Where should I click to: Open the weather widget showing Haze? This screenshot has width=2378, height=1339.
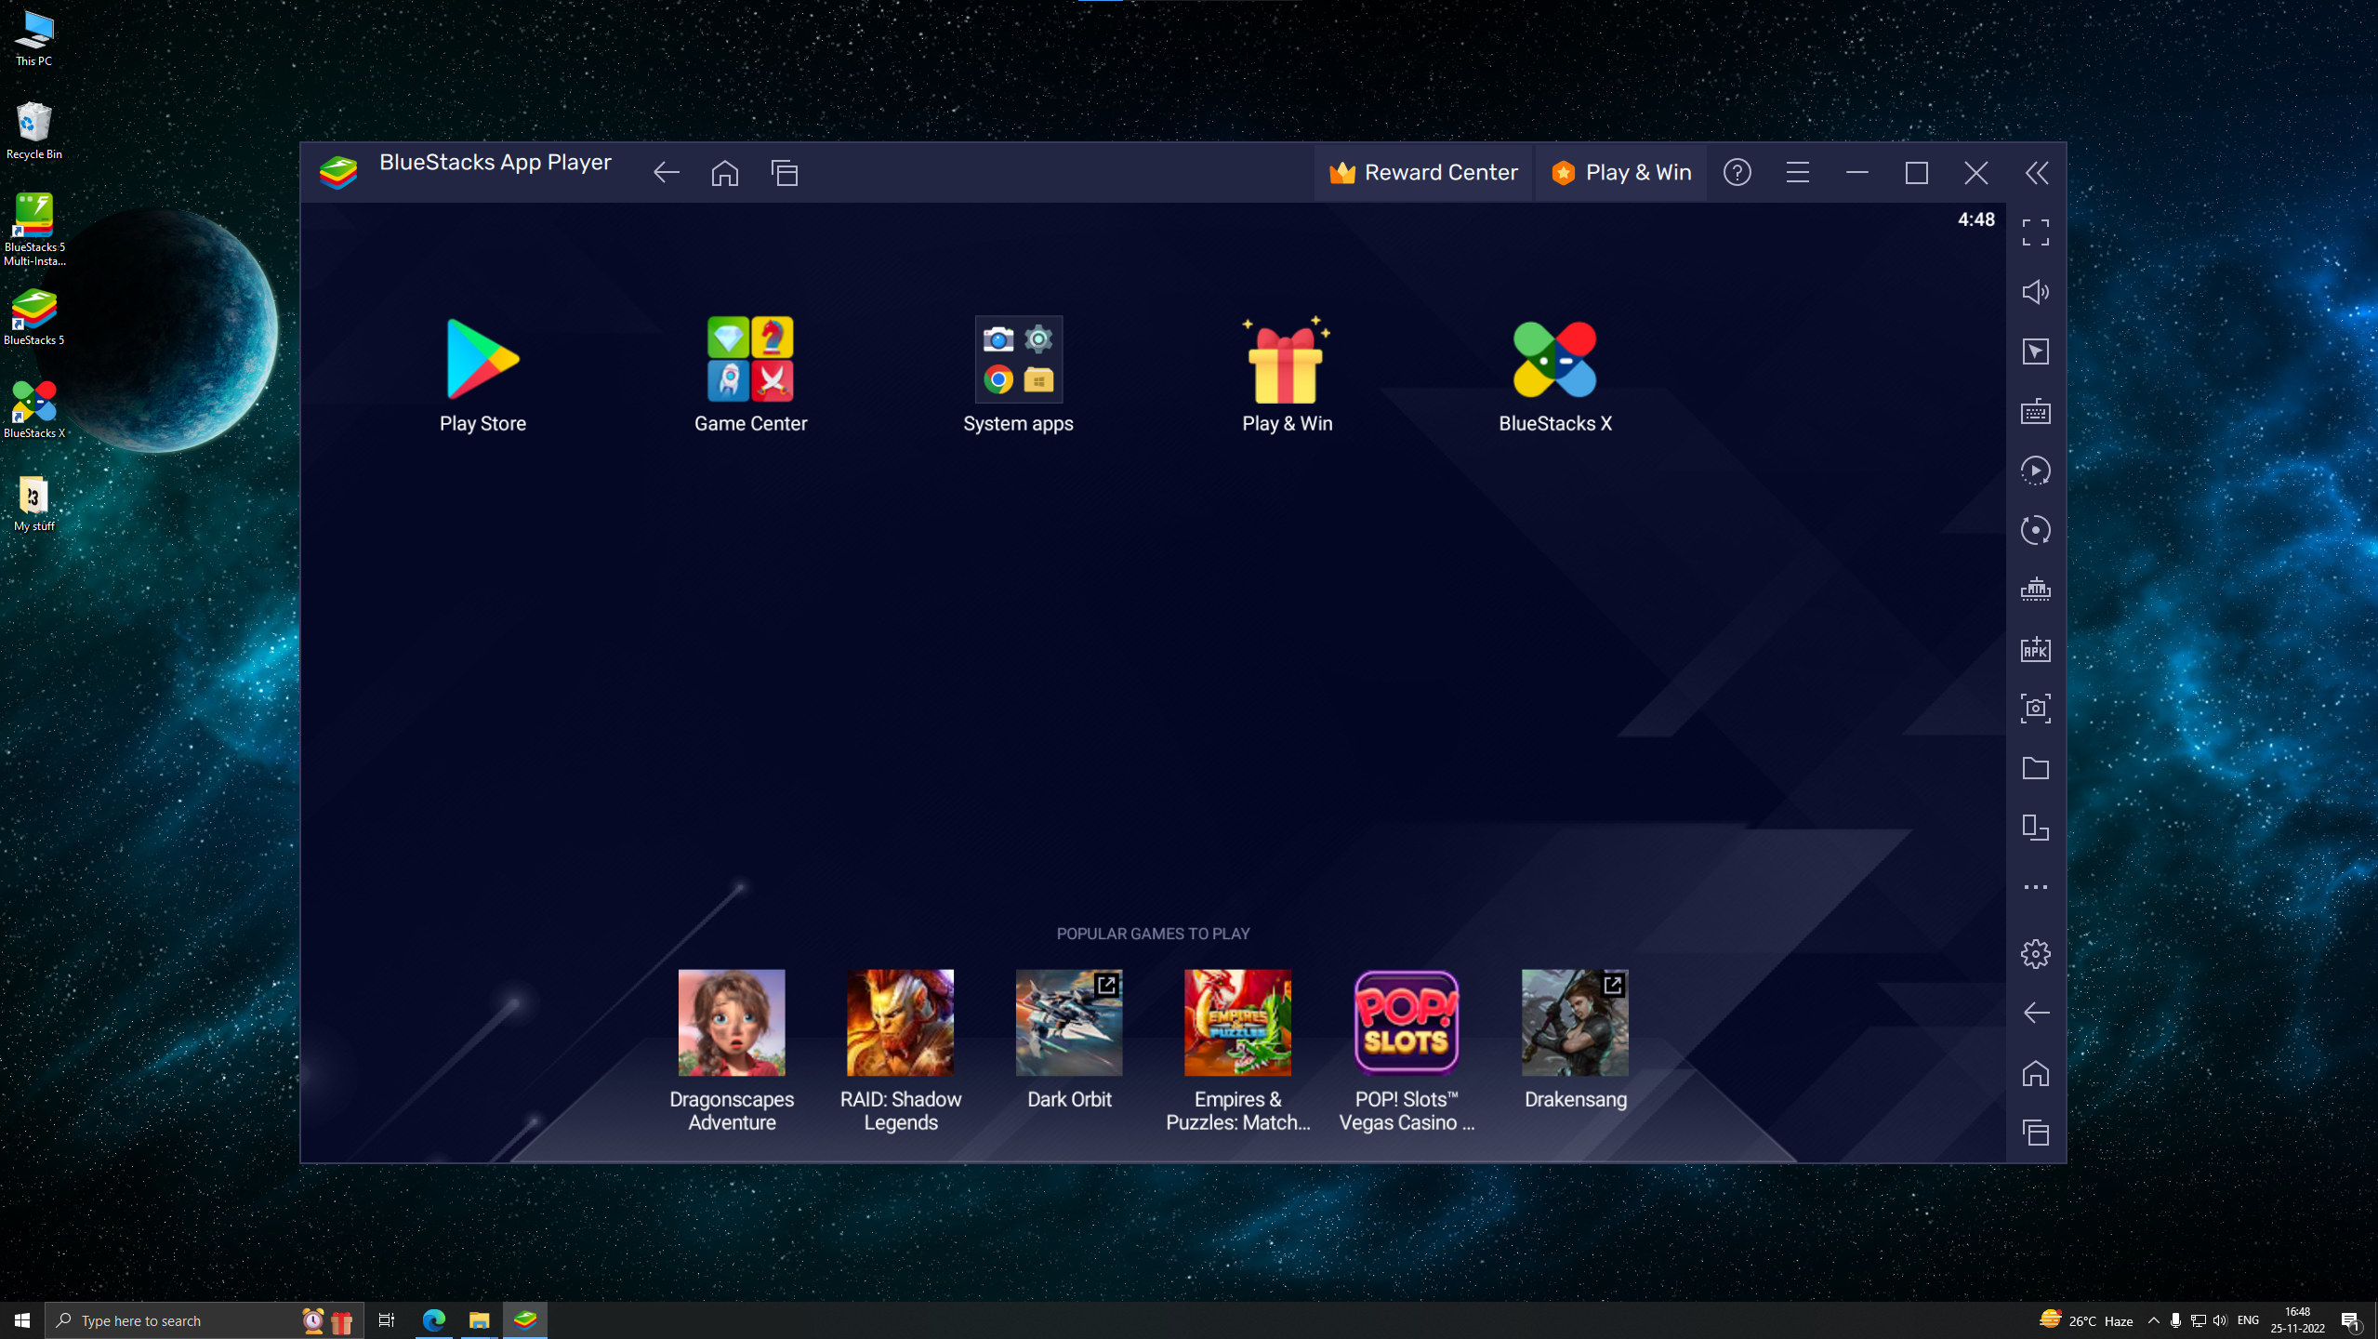[2086, 1320]
